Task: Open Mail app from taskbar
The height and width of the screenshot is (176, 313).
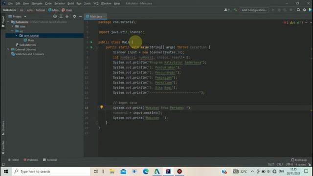Action: pyautogui.click(x=123, y=172)
